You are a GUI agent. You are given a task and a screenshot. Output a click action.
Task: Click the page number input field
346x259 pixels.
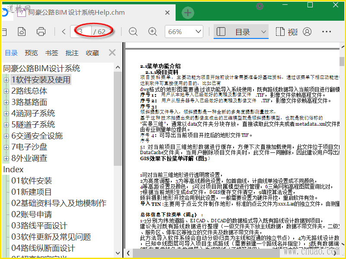(x=81, y=32)
